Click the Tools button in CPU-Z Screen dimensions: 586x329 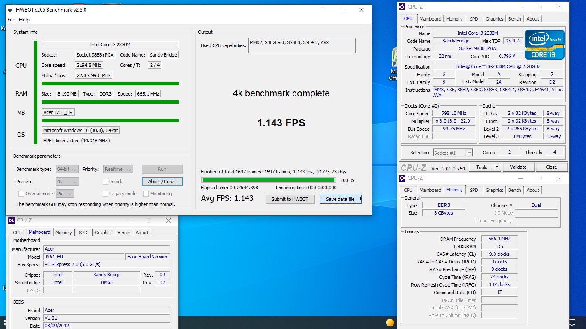pyautogui.click(x=482, y=167)
